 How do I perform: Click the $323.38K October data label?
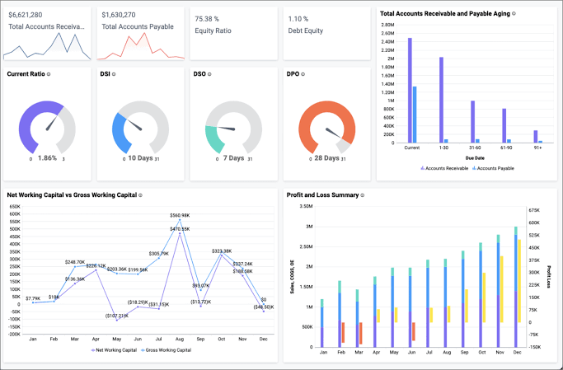[222, 251]
